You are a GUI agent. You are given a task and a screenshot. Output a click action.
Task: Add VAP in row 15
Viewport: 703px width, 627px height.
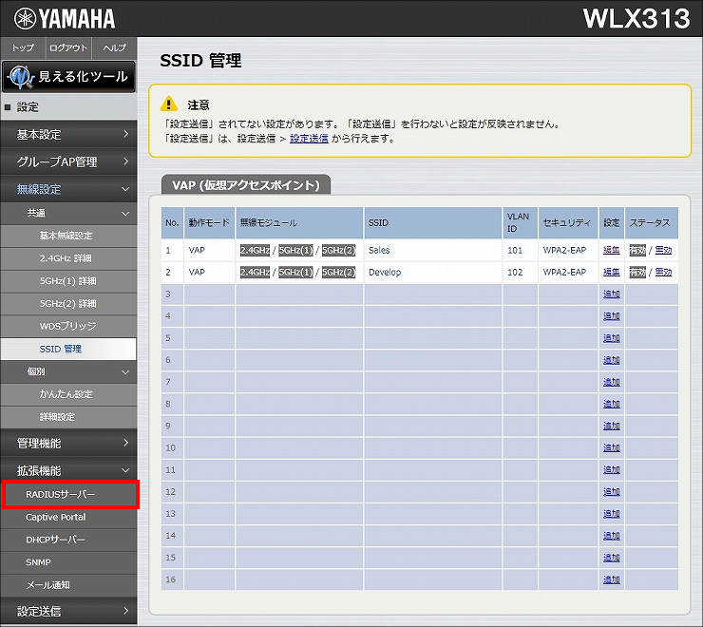(x=611, y=558)
